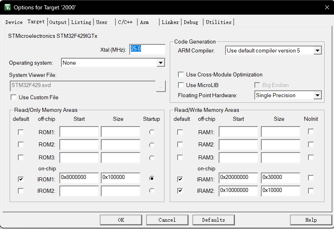Uncheck the IROM1 default checkbox
Image resolution: width=334 pixels, height=229 pixels.
[x=21, y=179]
